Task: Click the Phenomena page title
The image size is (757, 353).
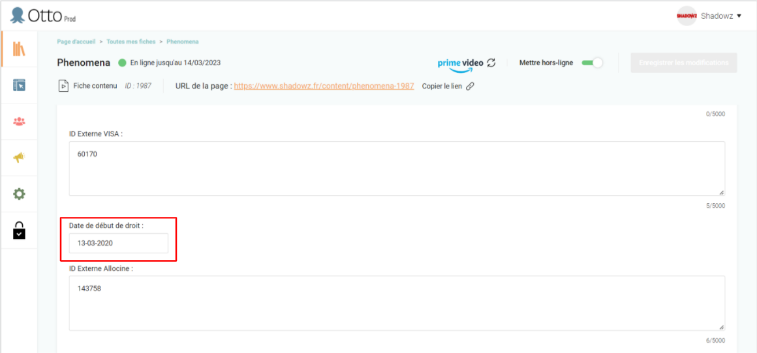Action: click(84, 63)
